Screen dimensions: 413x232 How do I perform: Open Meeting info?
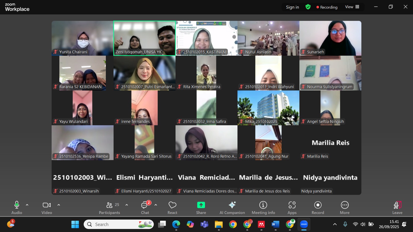click(263, 208)
